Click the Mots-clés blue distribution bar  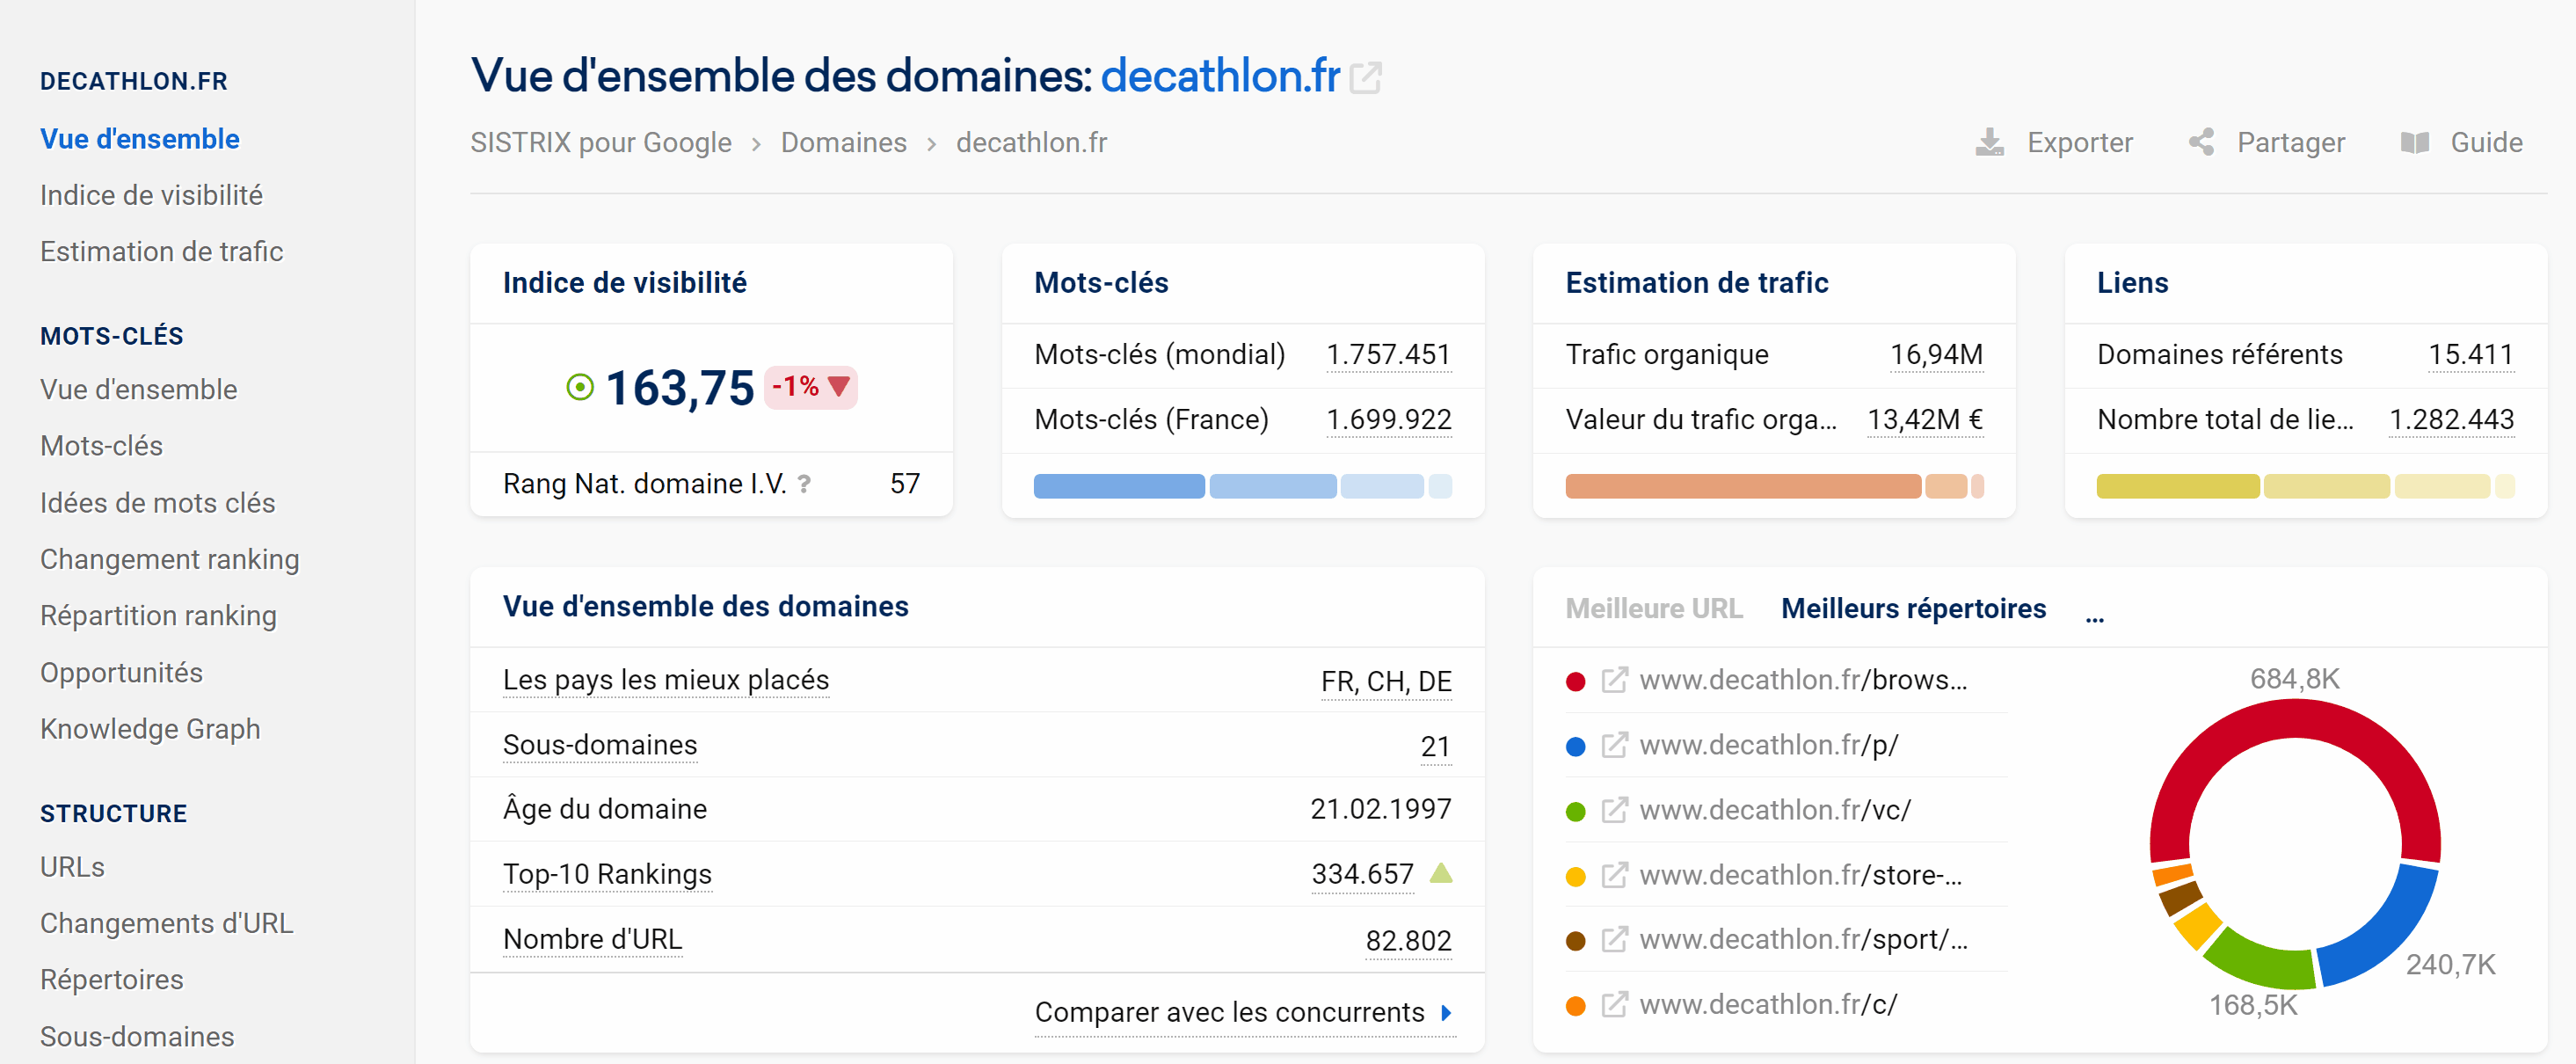click(x=1118, y=487)
